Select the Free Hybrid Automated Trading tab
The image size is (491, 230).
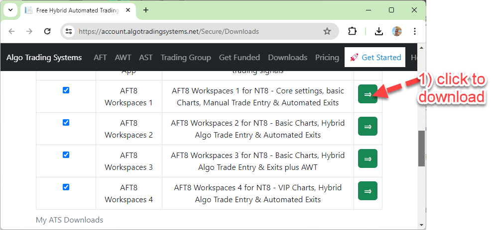pyautogui.click(x=78, y=10)
